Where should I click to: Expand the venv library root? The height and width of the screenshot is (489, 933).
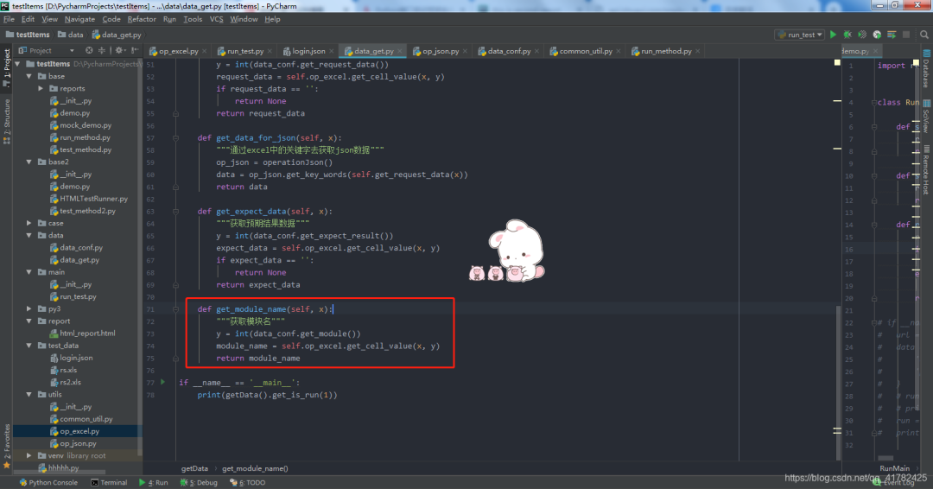click(29, 455)
